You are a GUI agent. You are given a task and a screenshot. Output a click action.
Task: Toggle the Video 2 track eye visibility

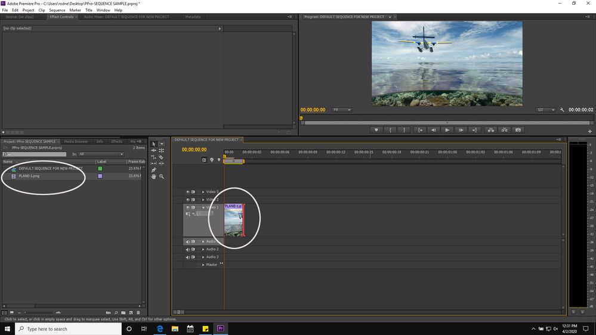187,200
